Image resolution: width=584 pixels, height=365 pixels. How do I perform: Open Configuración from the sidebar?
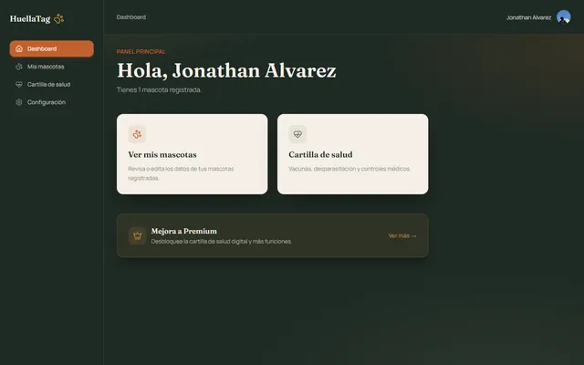point(47,102)
